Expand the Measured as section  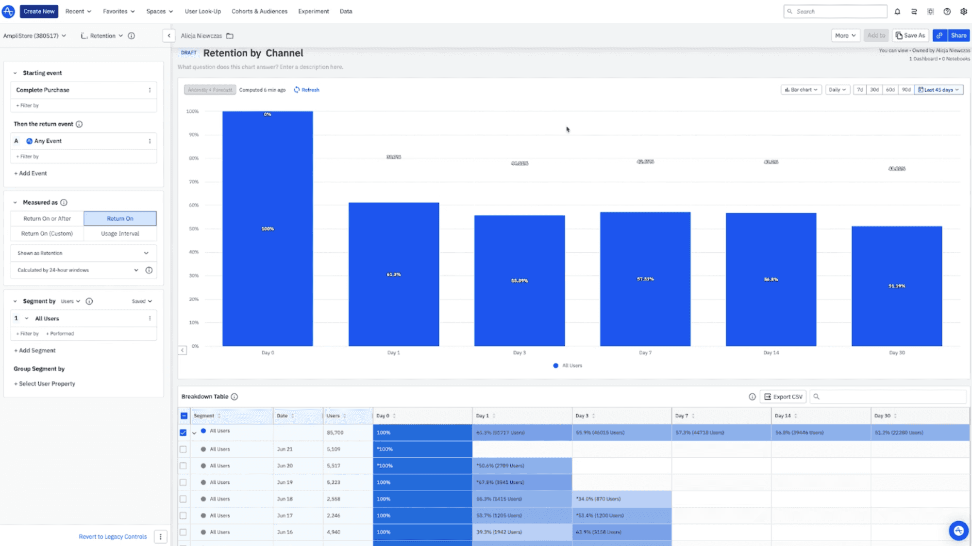coord(15,202)
